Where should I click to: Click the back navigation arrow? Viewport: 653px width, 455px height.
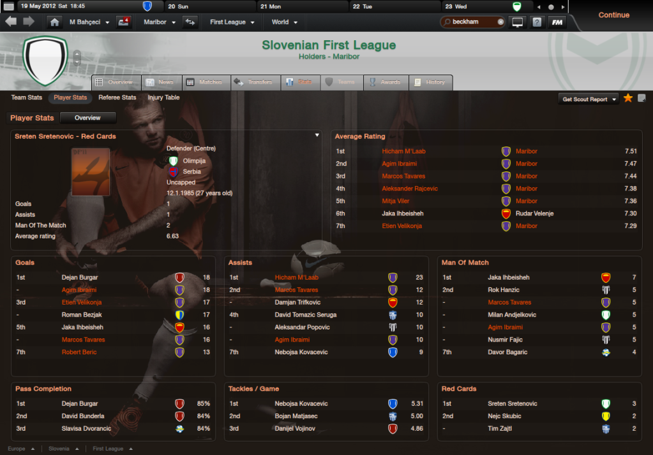(x=11, y=22)
